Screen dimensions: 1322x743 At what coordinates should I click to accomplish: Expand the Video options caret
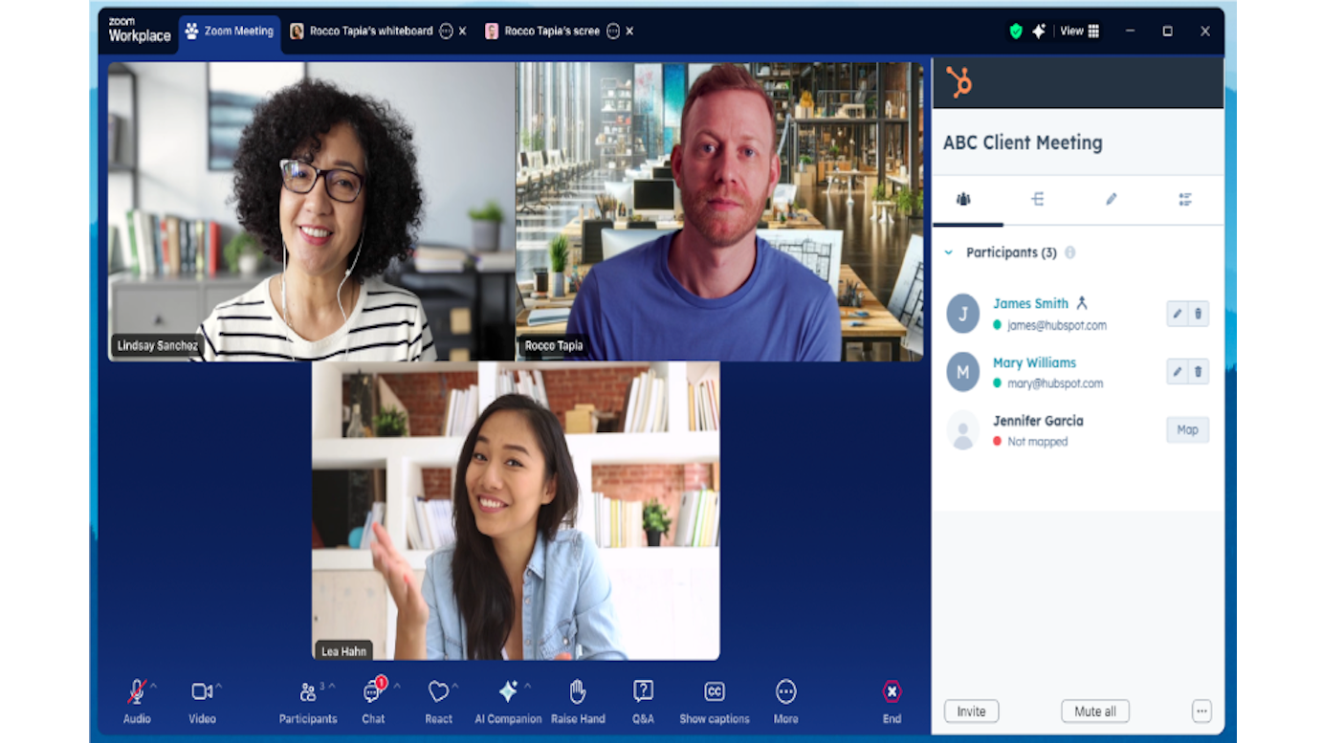[218, 686]
